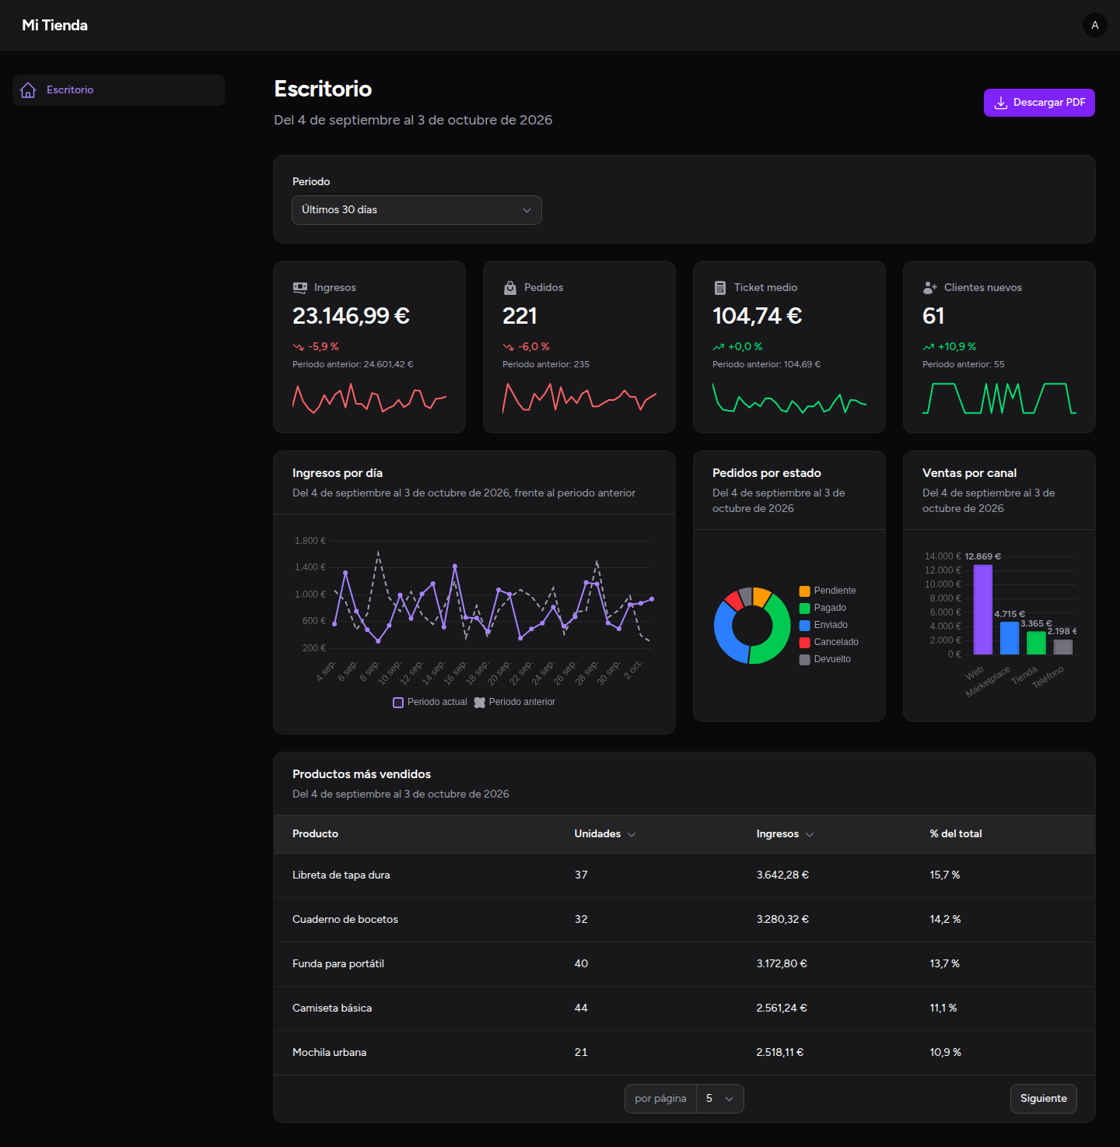Click the upward trend arrow next to +10,9 %
Screen dimensions: 1120x1147
pyautogui.click(x=928, y=347)
